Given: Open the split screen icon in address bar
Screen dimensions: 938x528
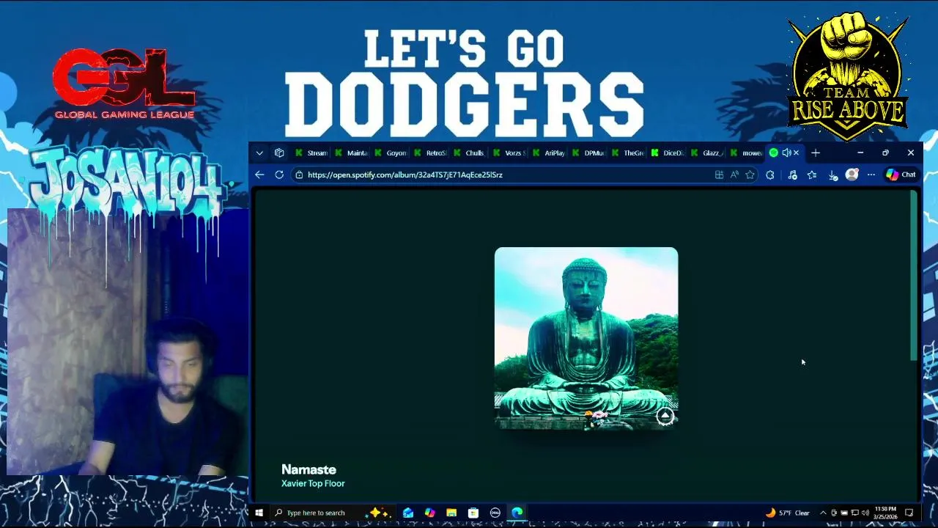Looking at the screenshot, I should (719, 175).
